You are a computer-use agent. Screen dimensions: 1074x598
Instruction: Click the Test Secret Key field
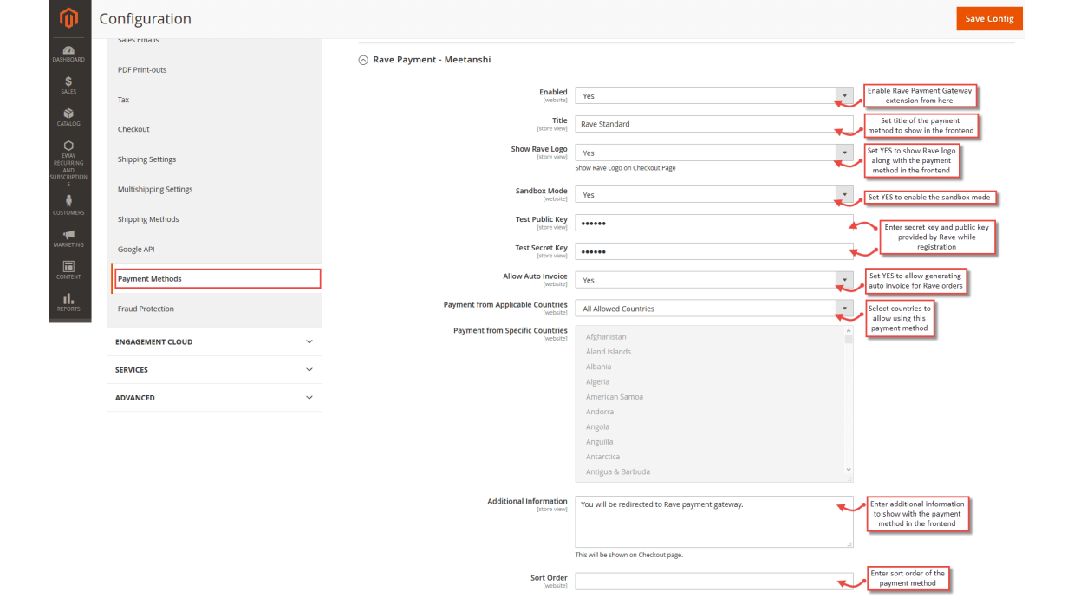click(714, 251)
